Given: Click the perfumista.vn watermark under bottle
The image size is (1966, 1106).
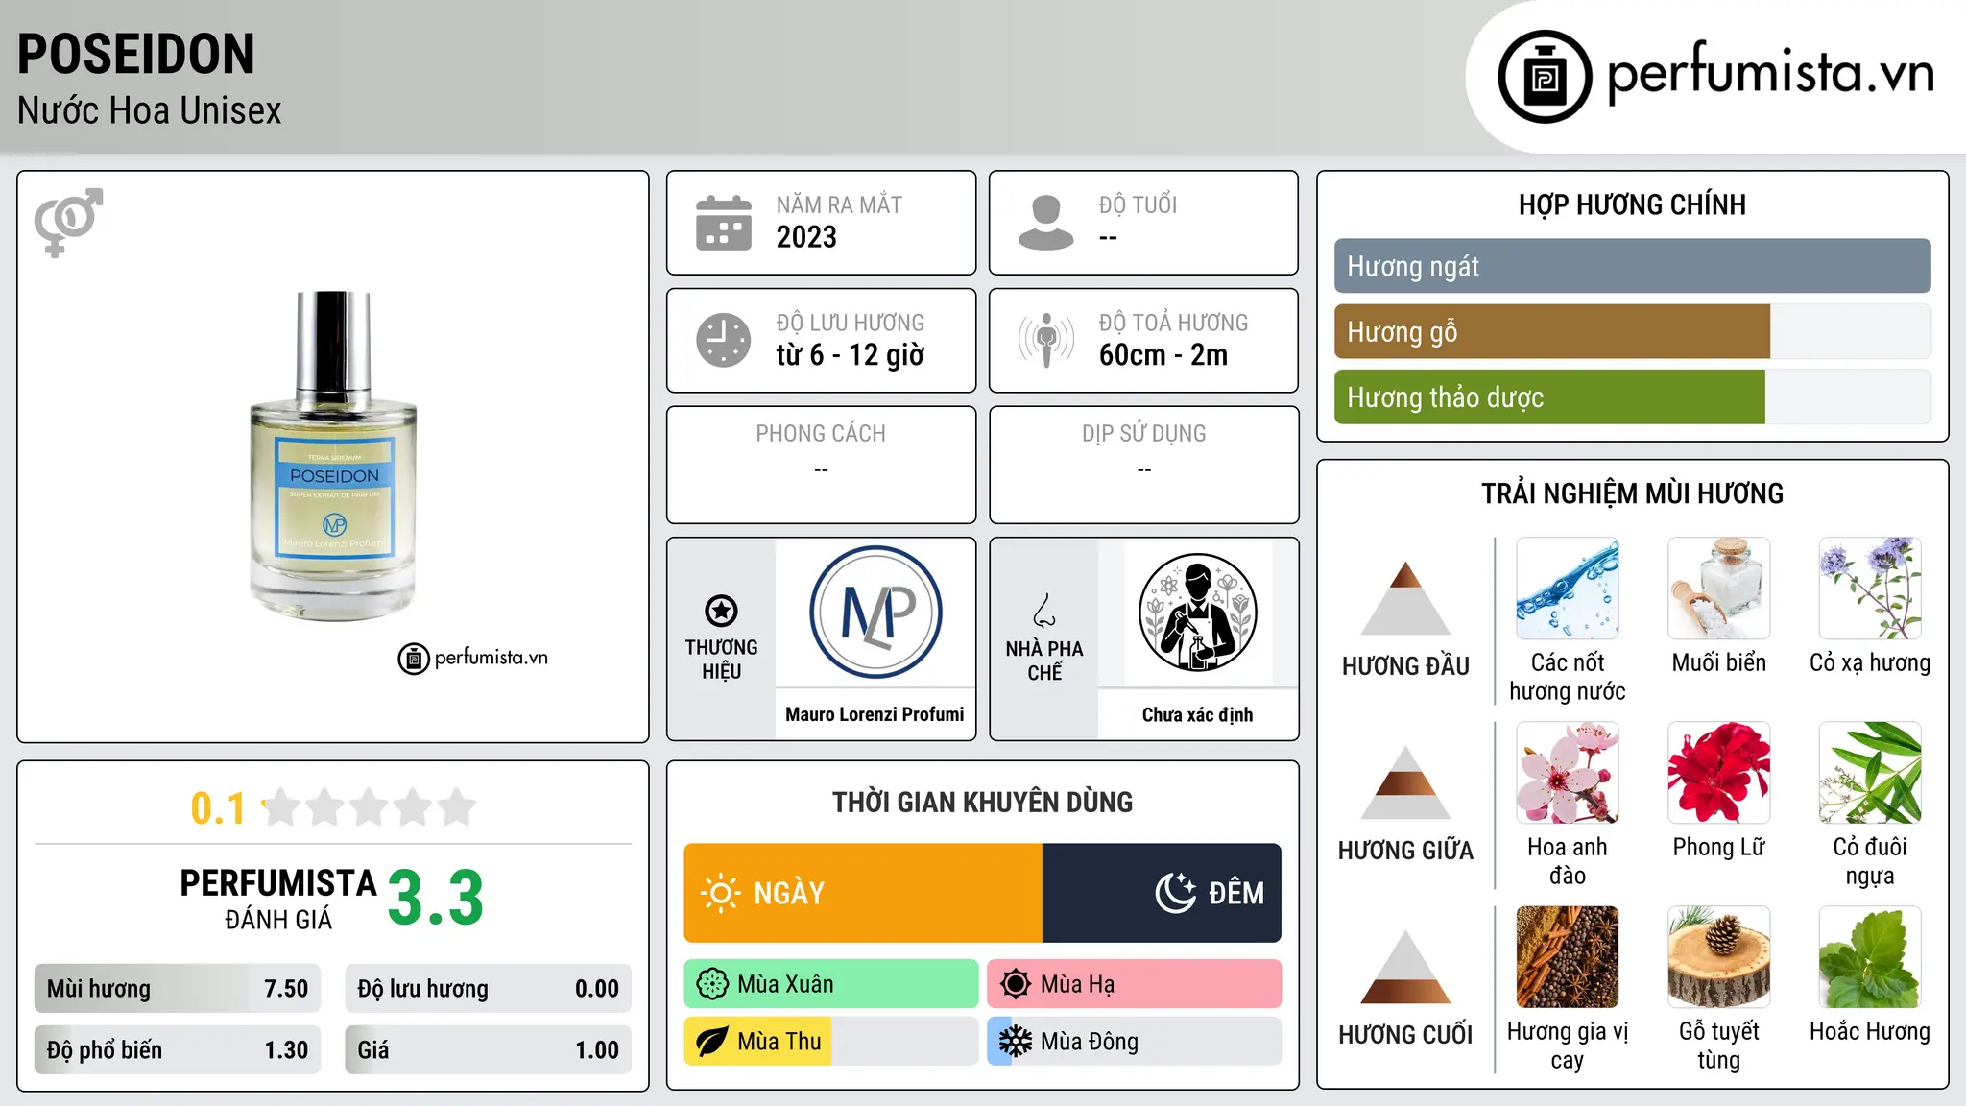Looking at the screenshot, I should 473,658.
